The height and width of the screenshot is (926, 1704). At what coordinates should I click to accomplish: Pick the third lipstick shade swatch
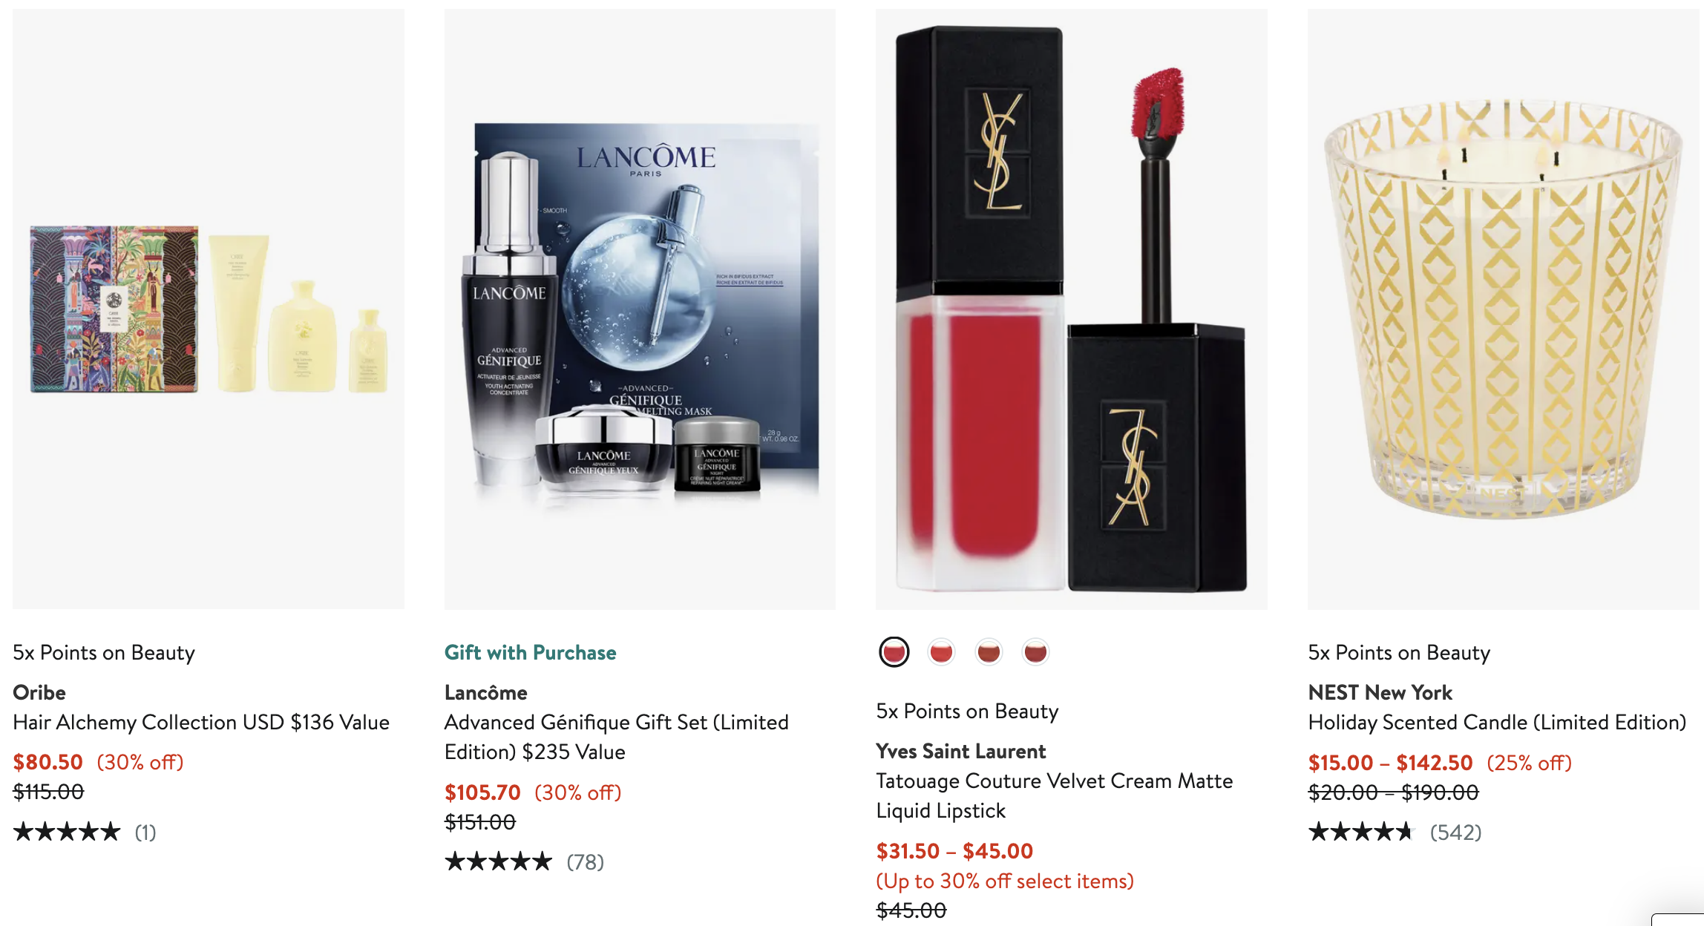(989, 652)
